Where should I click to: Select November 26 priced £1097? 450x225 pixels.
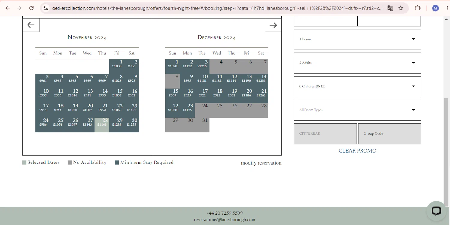[x=73, y=125]
